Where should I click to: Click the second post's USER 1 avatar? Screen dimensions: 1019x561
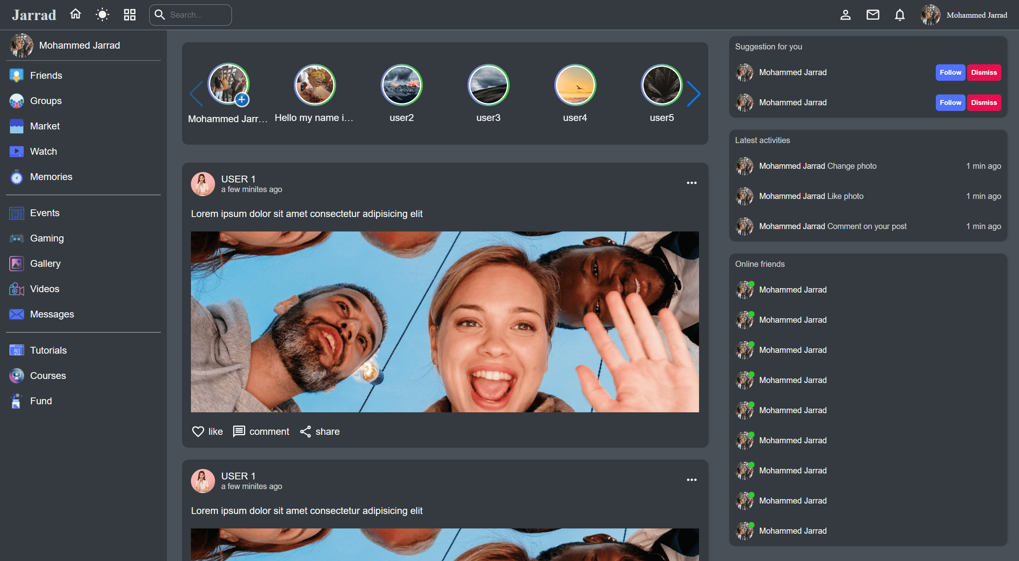(203, 481)
